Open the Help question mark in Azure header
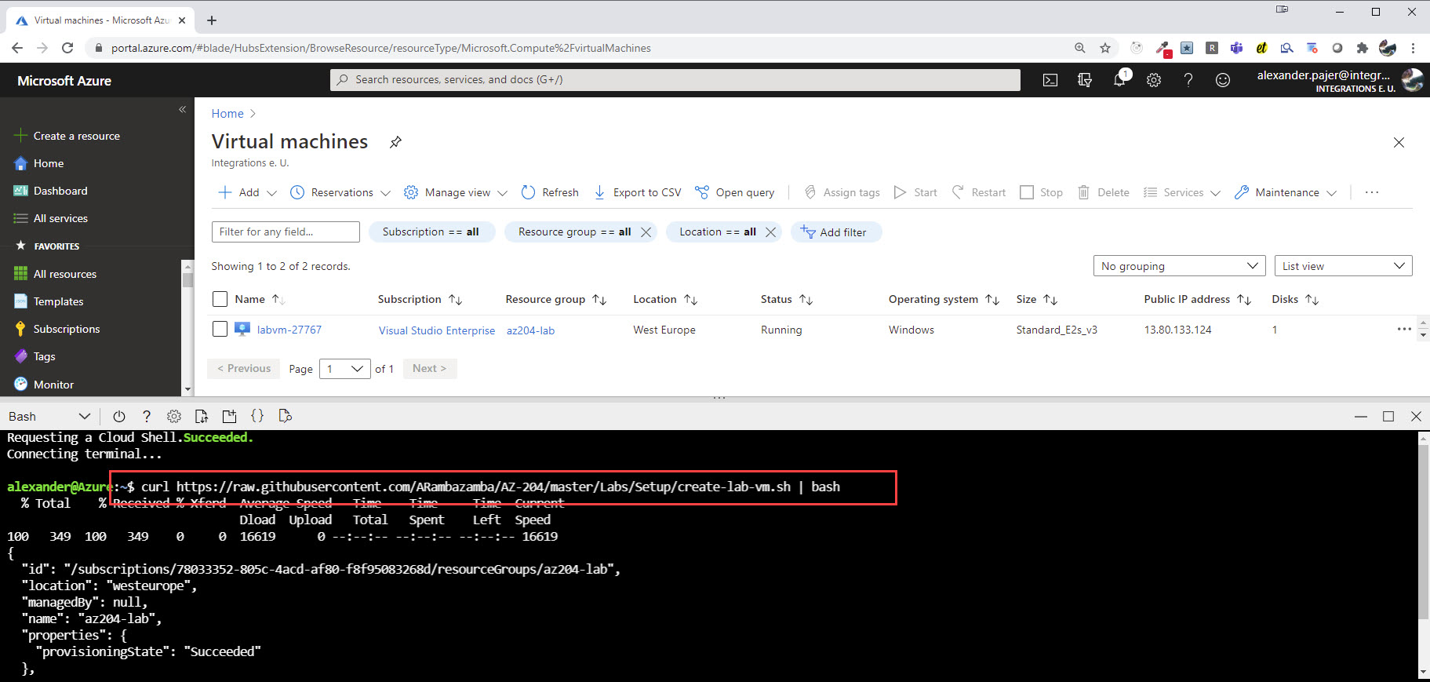The image size is (1430, 682). tap(1188, 80)
